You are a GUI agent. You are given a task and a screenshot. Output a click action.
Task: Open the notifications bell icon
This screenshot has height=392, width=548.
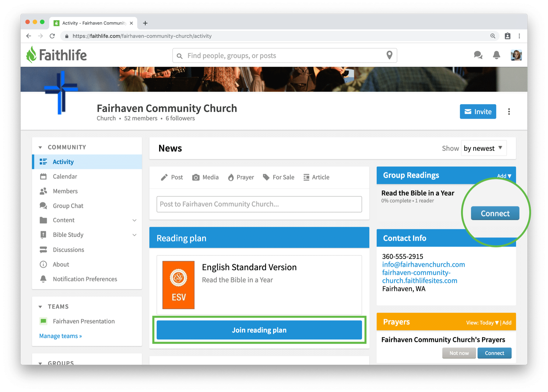pyautogui.click(x=496, y=55)
